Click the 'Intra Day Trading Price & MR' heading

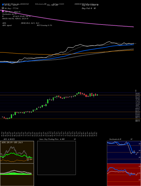[52, 139]
